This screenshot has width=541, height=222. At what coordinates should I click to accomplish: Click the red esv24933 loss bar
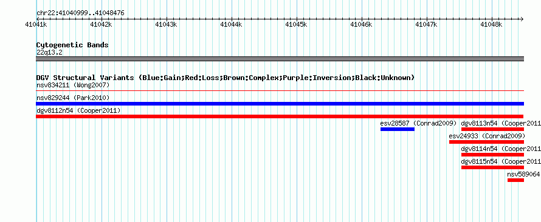tap(486, 142)
